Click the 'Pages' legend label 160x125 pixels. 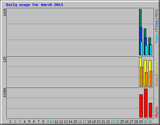(x=156, y=38)
